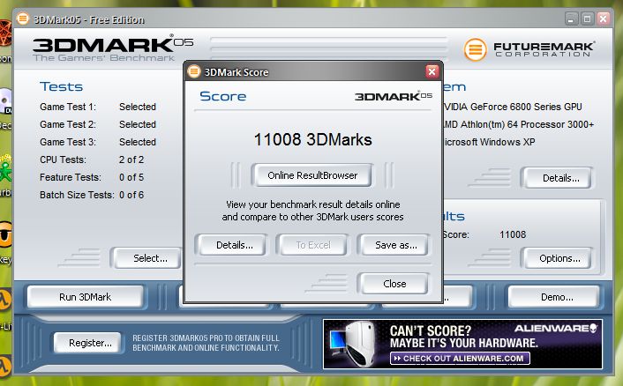Click the 'Score' heading in dialog

[x=222, y=96]
